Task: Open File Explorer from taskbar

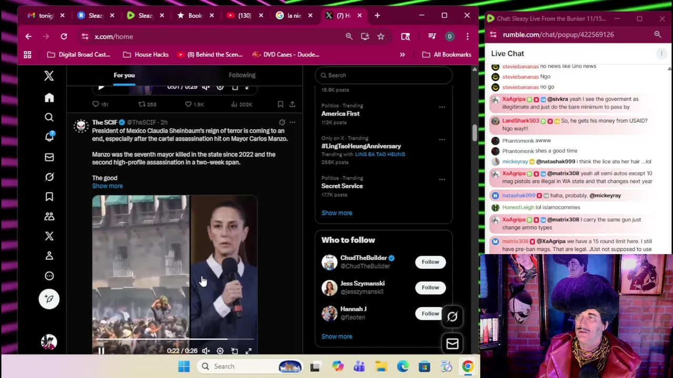Action: pos(381,366)
